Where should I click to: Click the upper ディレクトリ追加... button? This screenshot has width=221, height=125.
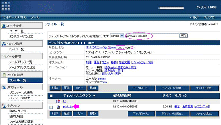(x=173, y=88)
